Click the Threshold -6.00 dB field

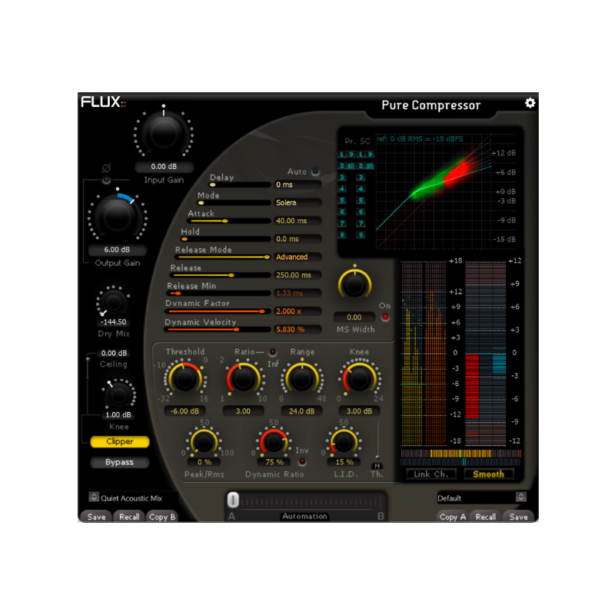(x=184, y=411)
